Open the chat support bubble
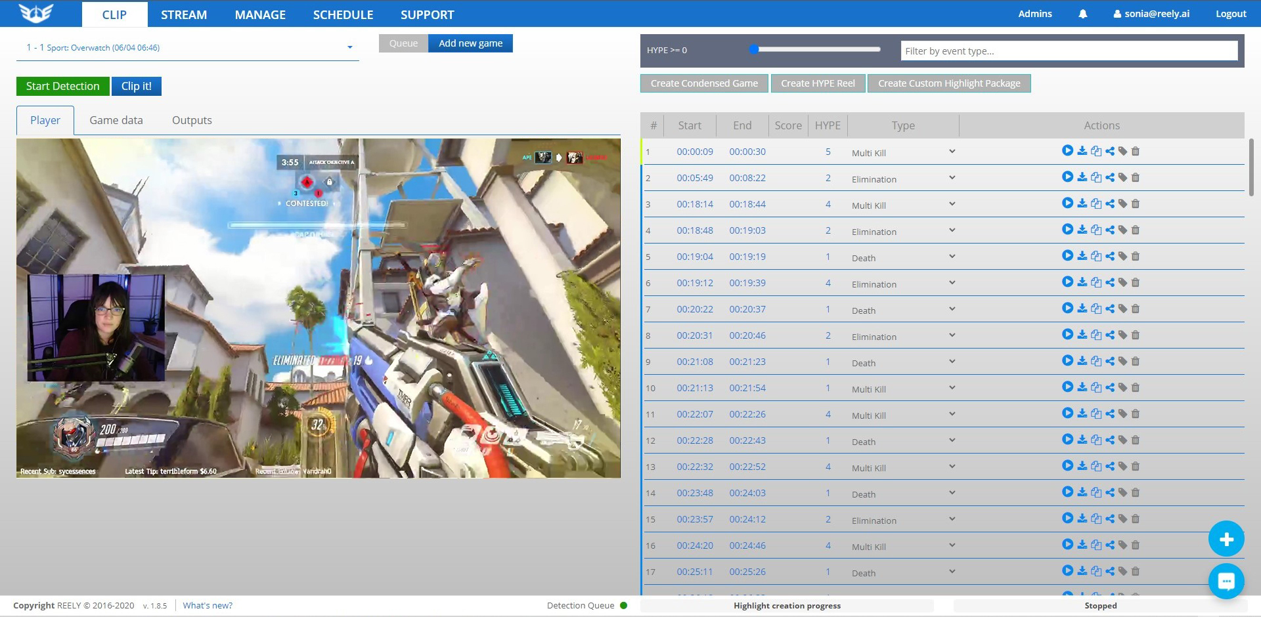The width and height of the screenshot is (1261, 617). [x=1226, y=581]
